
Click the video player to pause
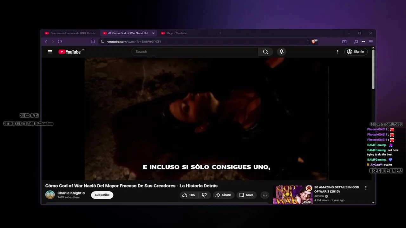point(206,119)
